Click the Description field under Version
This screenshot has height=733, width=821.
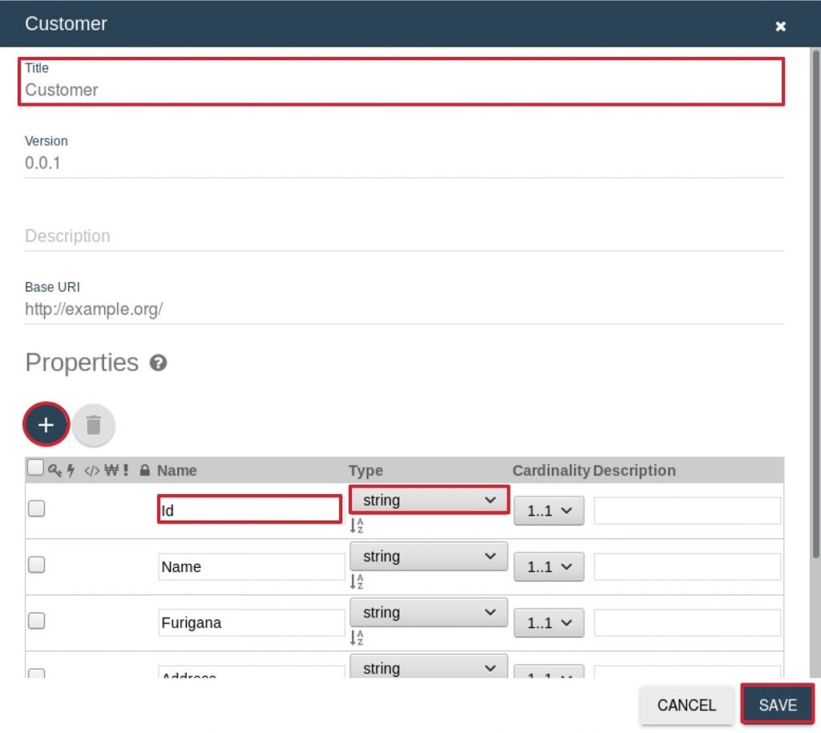[401, 236]
